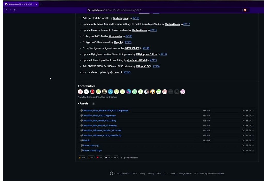Download OrcaSlicer_Windows_V2.2.0_portable.zip
This screenshot has width=264, height=184.
coord(102,135)
